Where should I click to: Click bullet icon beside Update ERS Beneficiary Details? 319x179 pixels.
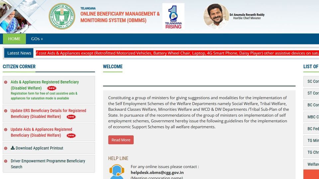pos(6,111)
